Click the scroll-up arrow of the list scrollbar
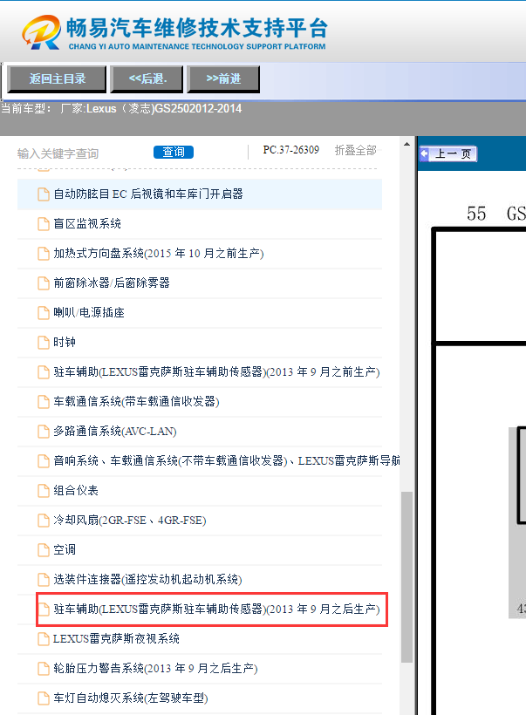526x715 pixels. [406, 145]
